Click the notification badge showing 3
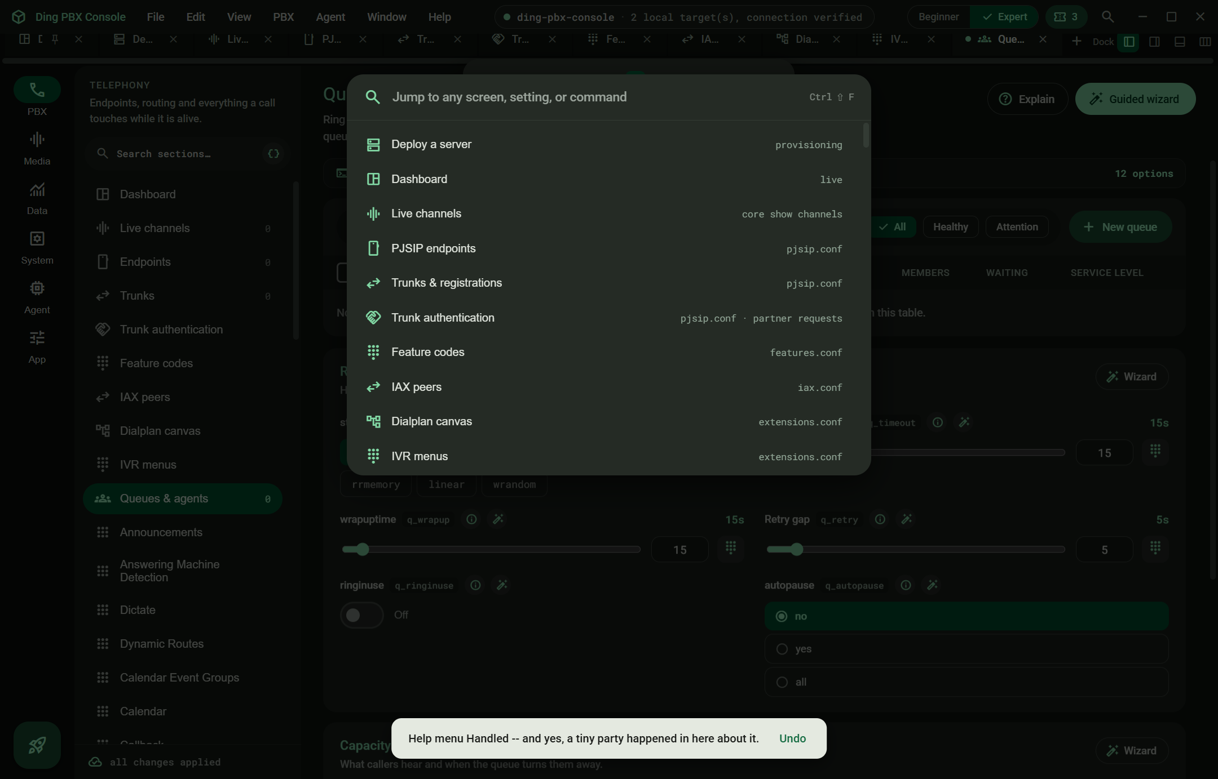The height and width of the screenshot is (779, 1218). [x=1066, y=17]
